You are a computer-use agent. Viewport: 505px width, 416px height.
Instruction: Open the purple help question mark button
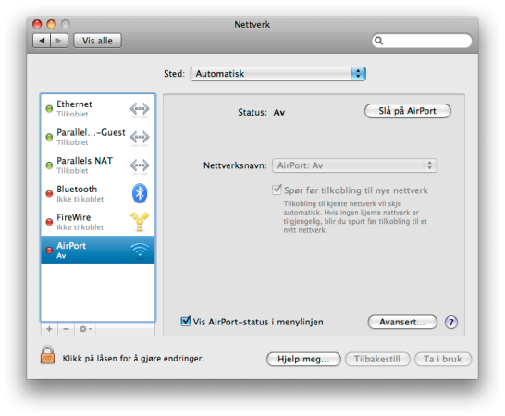[x=451, y=322]
